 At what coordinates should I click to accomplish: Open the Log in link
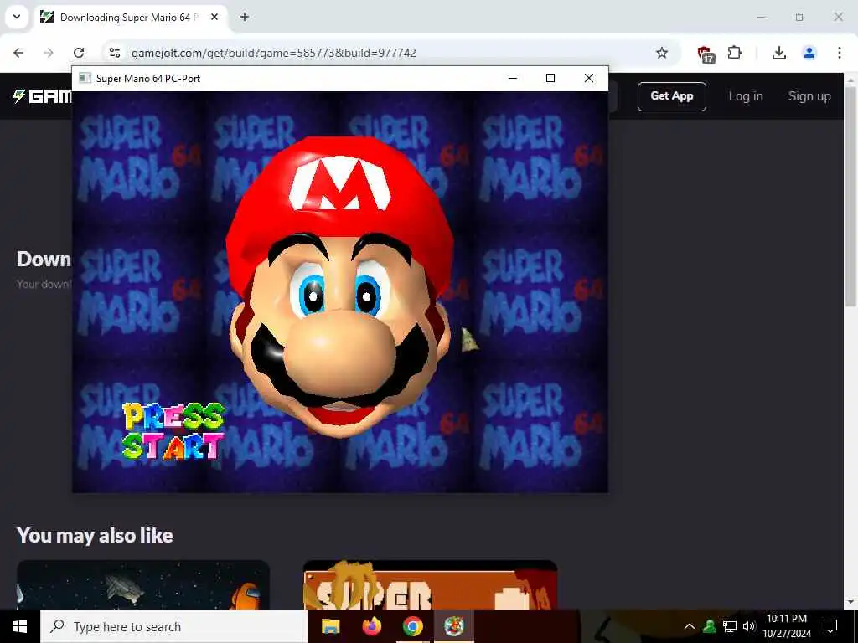(745, 96)
